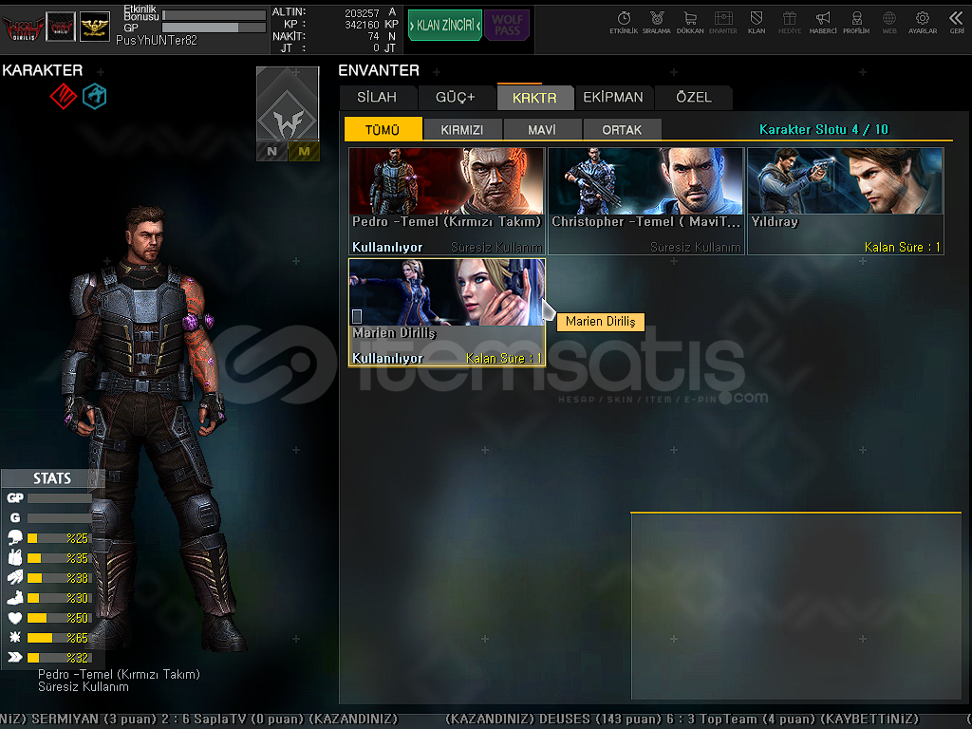This screenshot has height=729, width=972.
Task: Open the Klan shield icon
Action: (x=757, y=22)
